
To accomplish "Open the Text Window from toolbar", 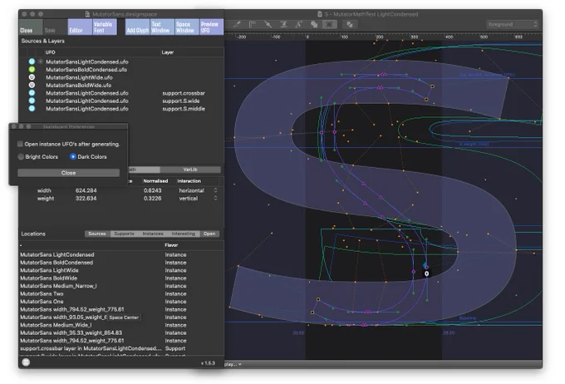I will pyautogui.click(x=162, y=27).
